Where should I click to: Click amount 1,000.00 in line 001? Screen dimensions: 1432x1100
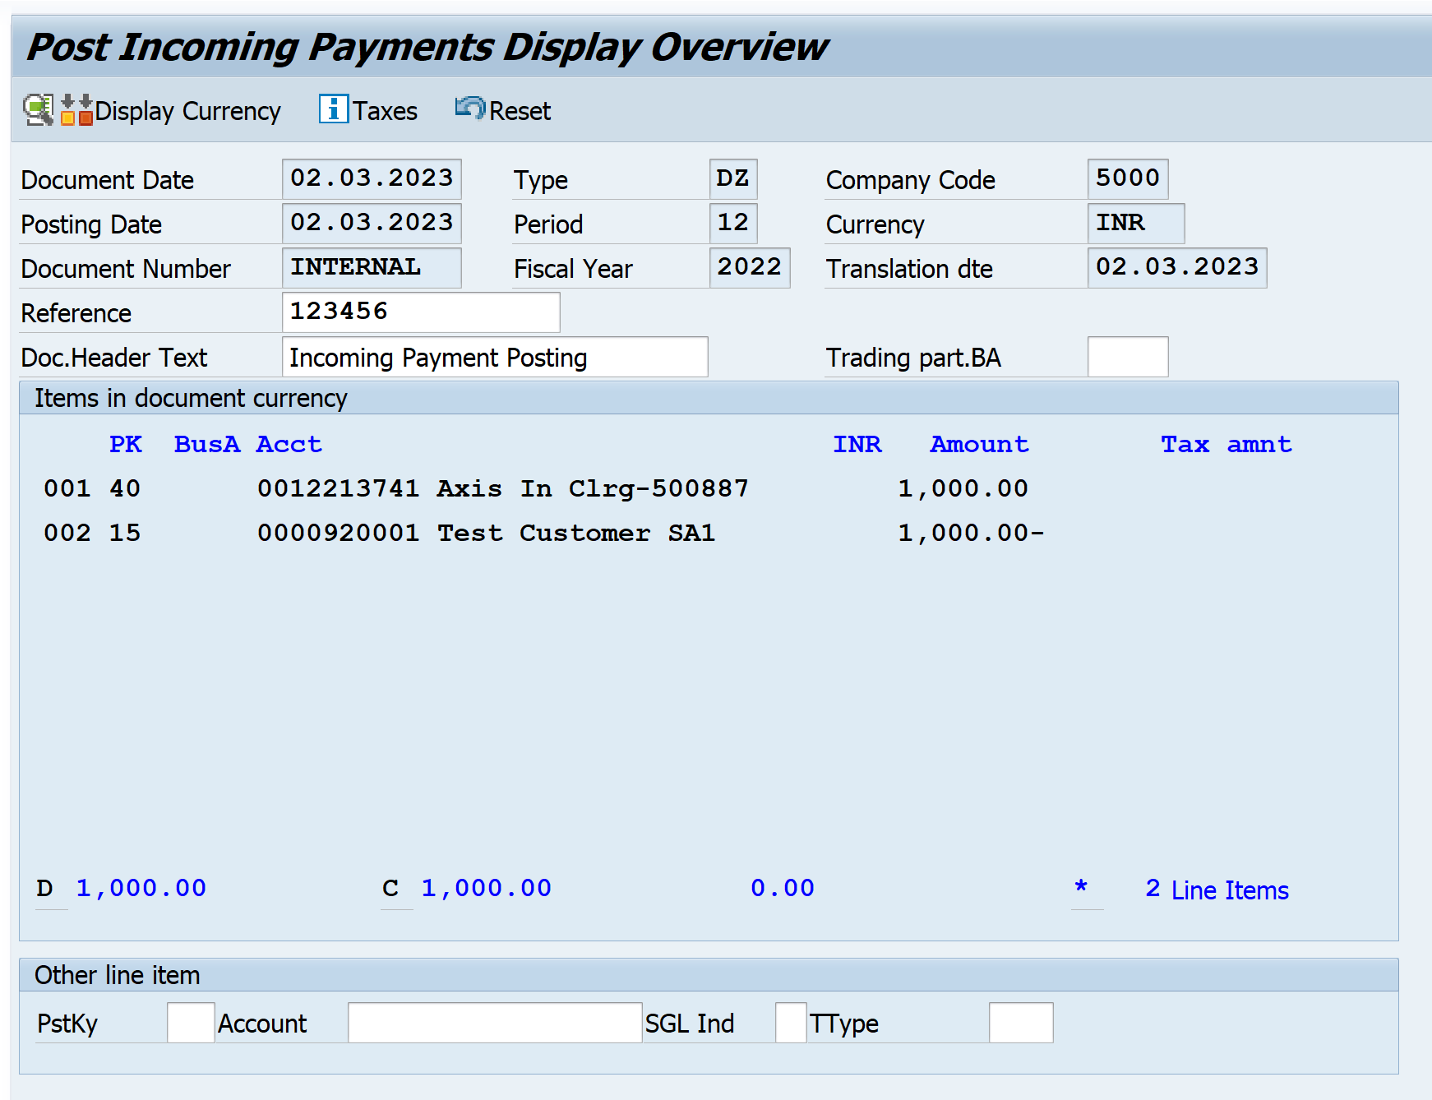tap(963, 488)
